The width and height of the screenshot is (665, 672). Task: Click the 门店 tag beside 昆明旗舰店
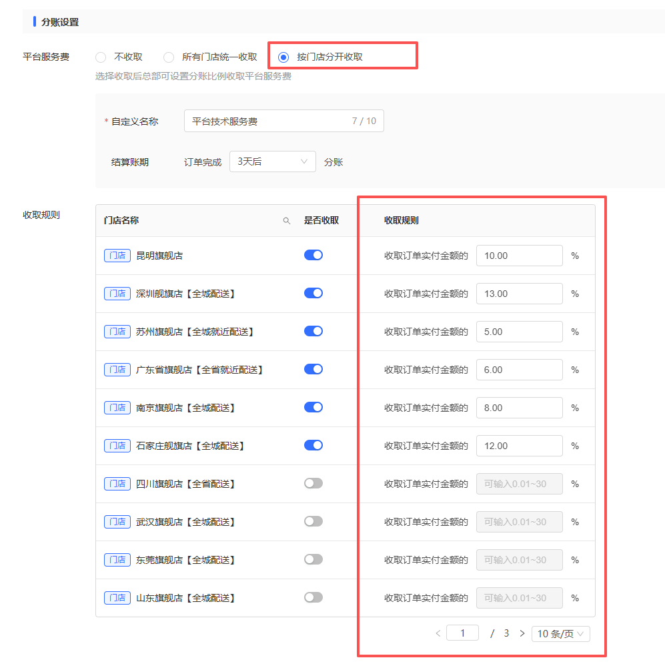click(x=117, y=256)
